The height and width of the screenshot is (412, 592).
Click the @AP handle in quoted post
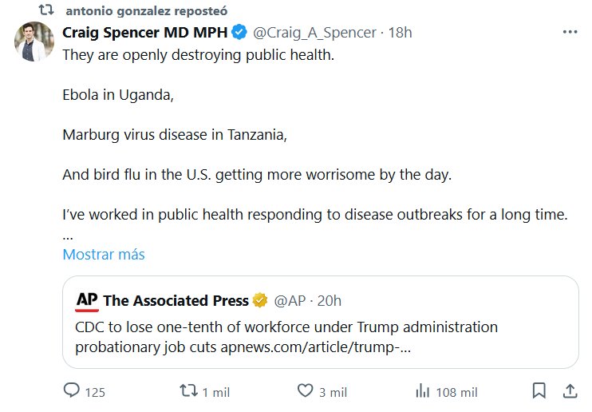[x=290, y=301]
